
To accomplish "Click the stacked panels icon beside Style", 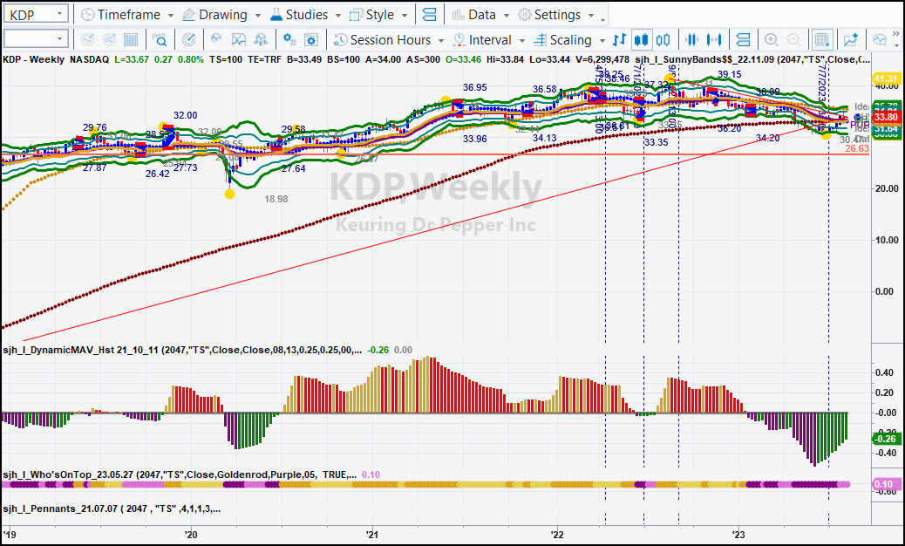I will (x=430, y=15).
